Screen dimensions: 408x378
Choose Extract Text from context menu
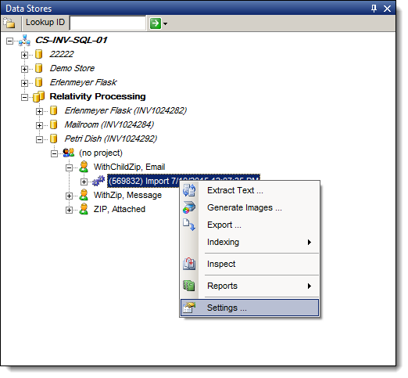point(249,191)
